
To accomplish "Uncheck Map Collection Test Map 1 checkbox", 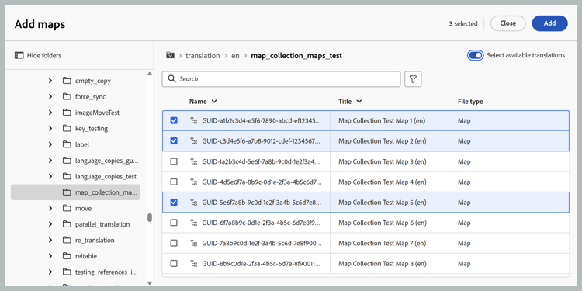I will point(174,120).
